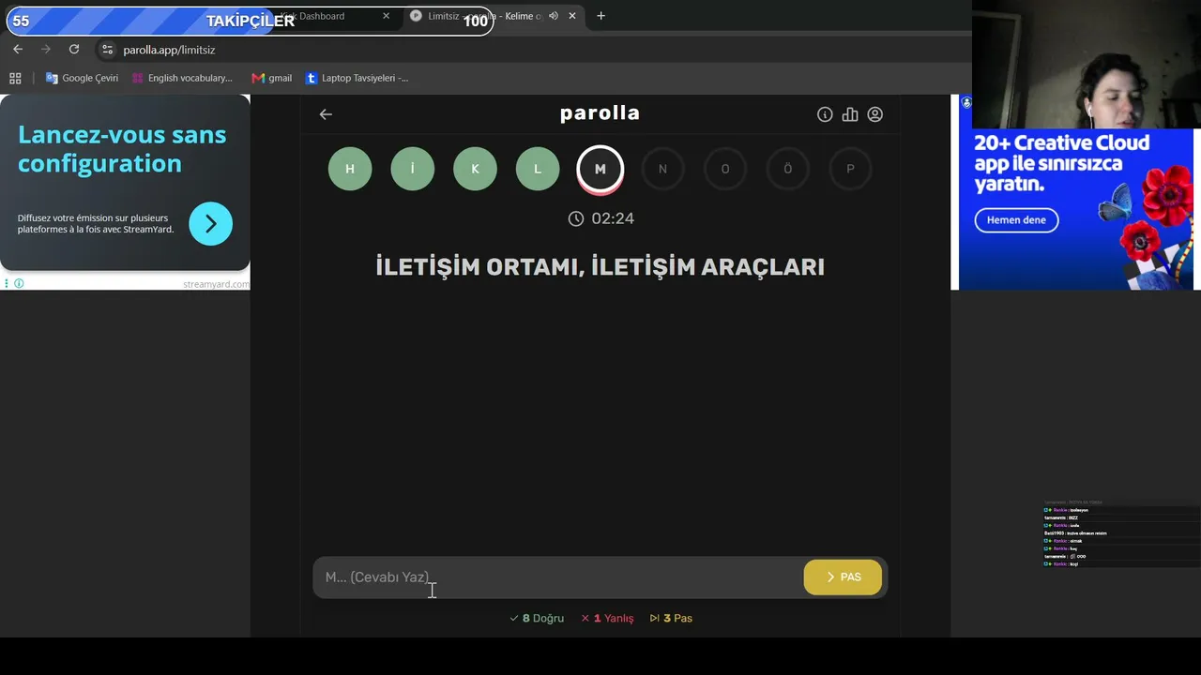Go back with the browser back arrow
Viewport: 1201px width, 675px height.
[x=18, y=50]
